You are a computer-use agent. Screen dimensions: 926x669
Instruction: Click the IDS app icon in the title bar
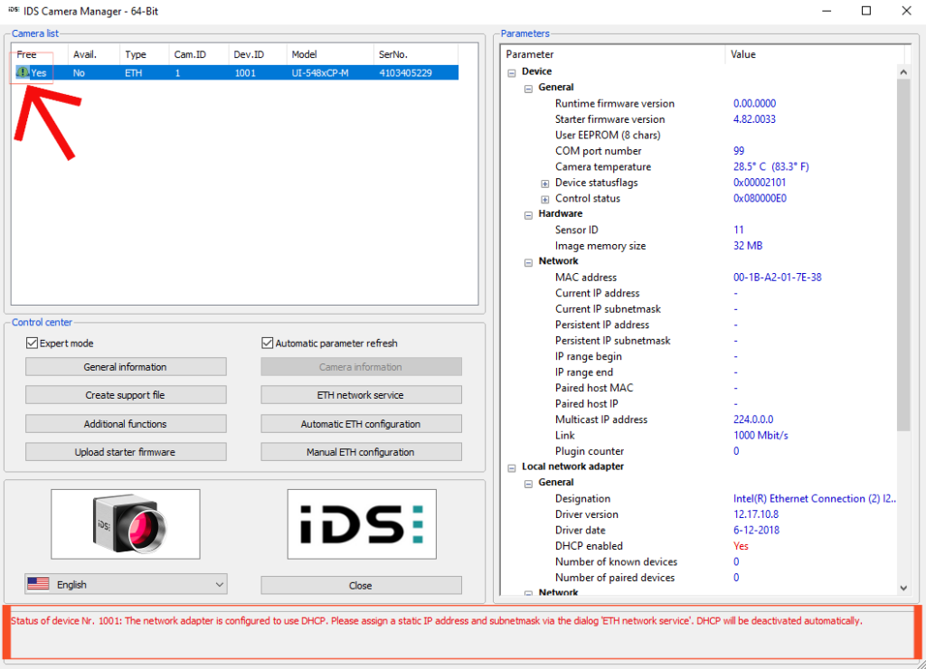(12, 11)
